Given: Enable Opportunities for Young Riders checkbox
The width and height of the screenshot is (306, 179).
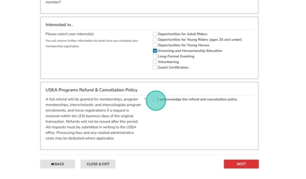Looking at the screenshot, I should pos(155,40).
